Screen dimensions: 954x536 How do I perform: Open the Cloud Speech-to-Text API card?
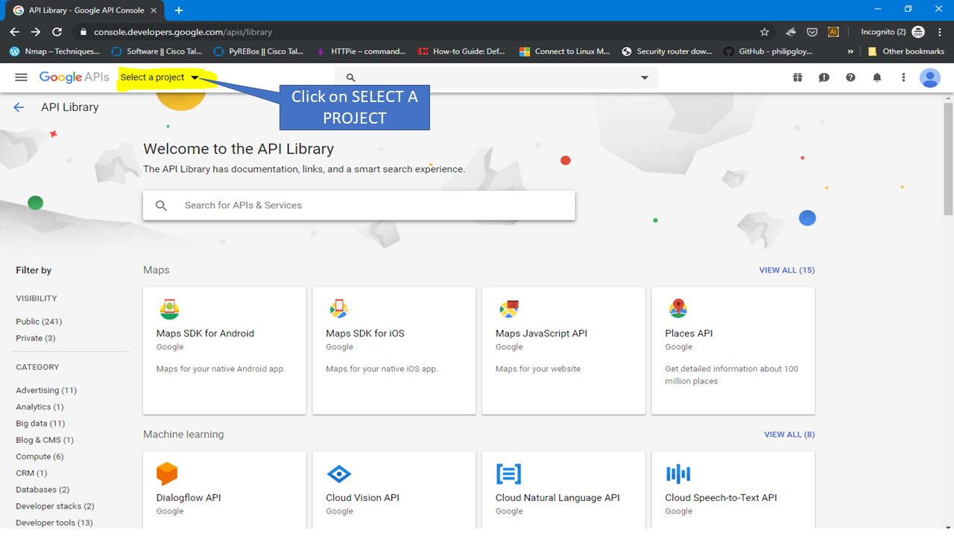(733, 491)
